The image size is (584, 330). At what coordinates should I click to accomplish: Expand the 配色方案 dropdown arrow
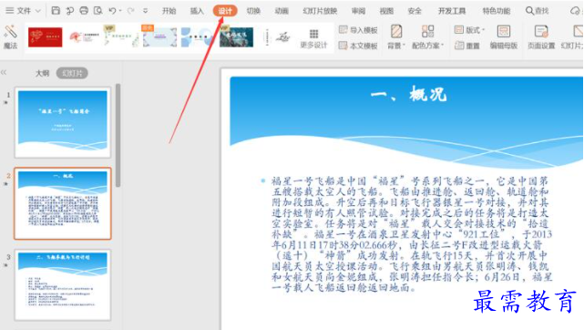tap(443, 46)
